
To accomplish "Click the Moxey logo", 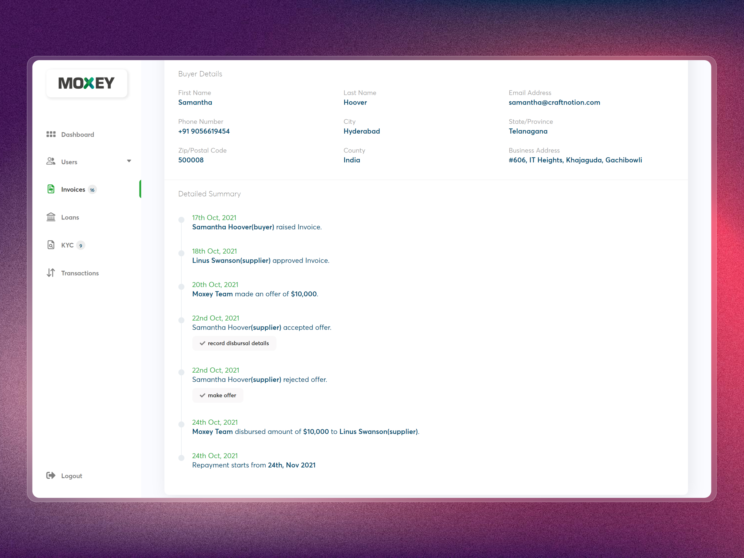I will (86, 83).
